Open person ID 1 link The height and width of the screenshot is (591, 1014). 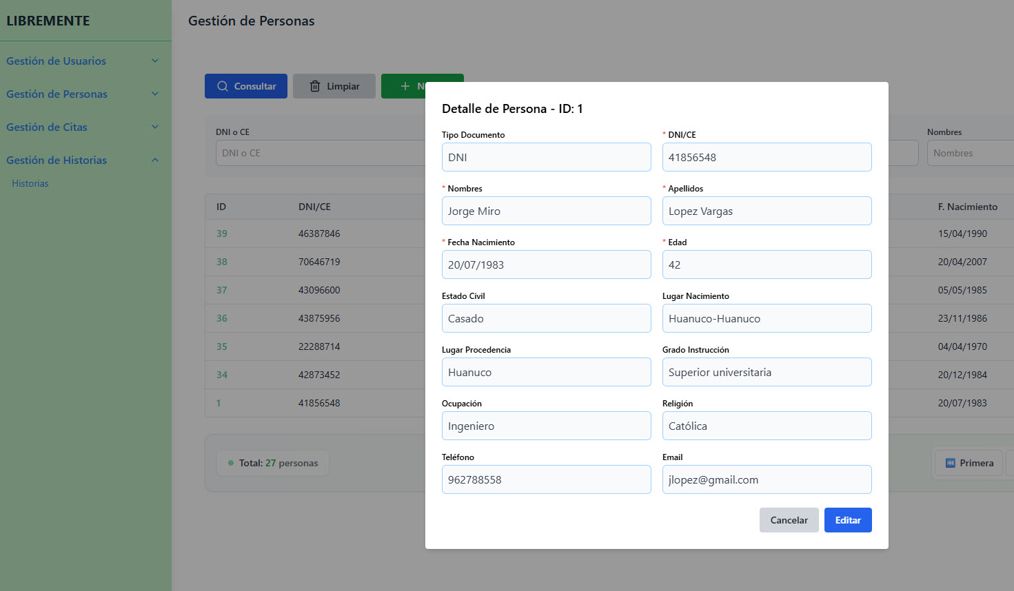219,403
